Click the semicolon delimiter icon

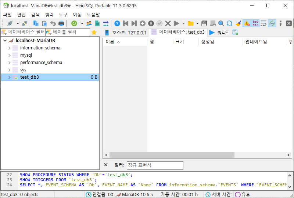coord(280,23)
